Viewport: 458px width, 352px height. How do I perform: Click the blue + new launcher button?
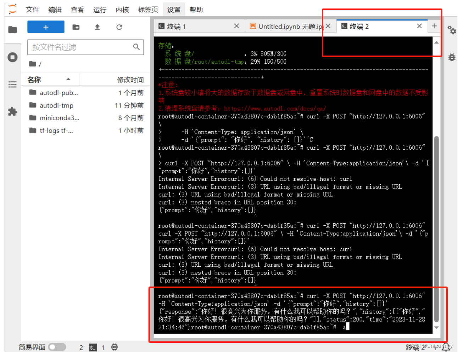(x=46, y=27)
